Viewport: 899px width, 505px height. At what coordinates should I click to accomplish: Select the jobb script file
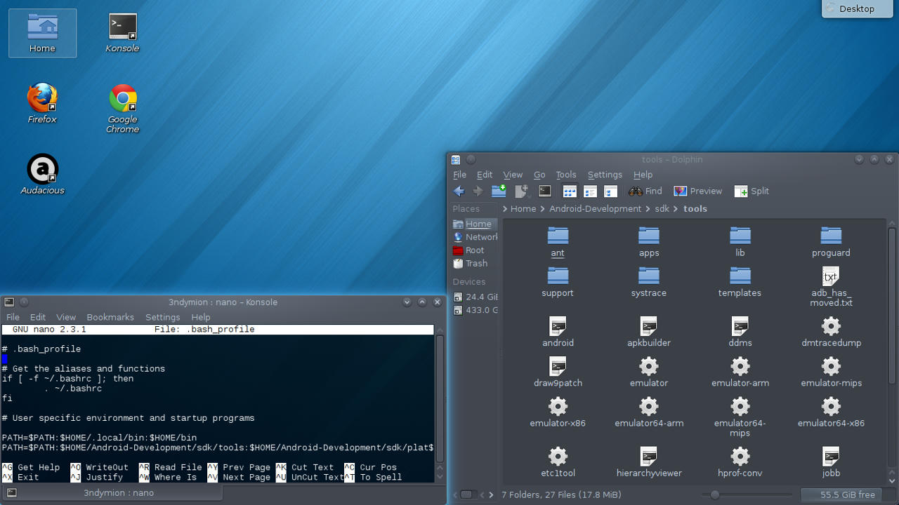831,462
